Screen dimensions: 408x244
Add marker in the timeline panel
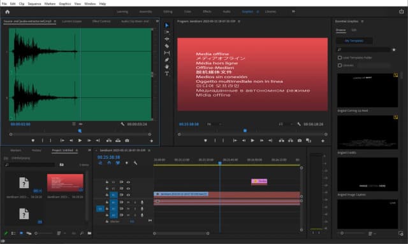[x=126, y=163]
